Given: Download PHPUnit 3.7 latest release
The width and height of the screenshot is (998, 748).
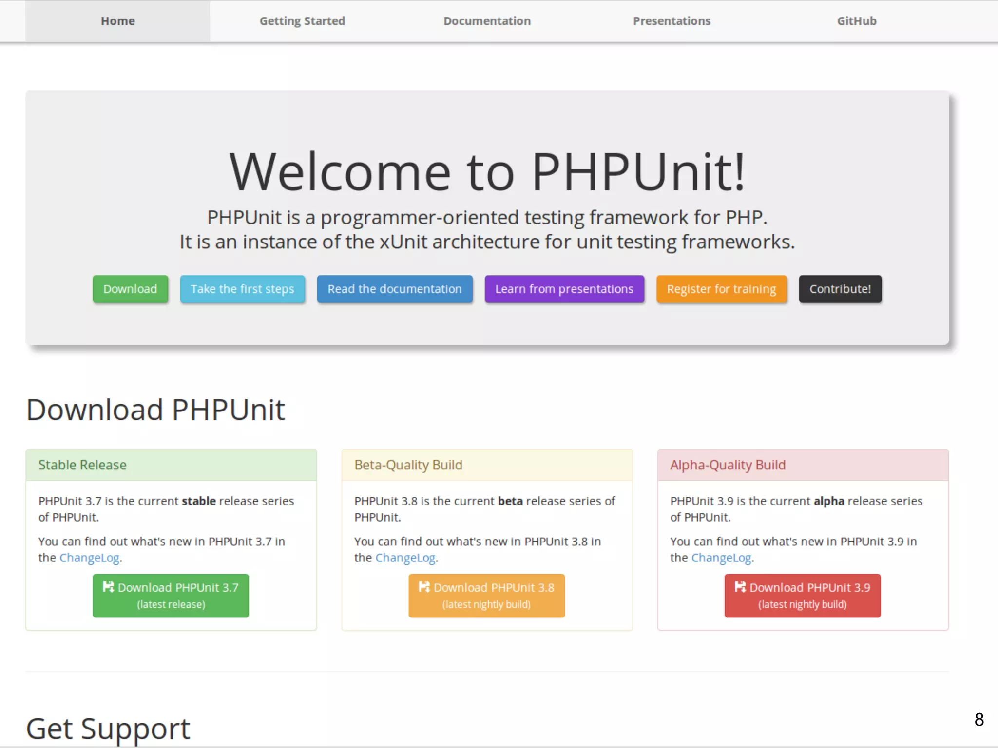Looking at the screenshot, I should coord(171,596).
